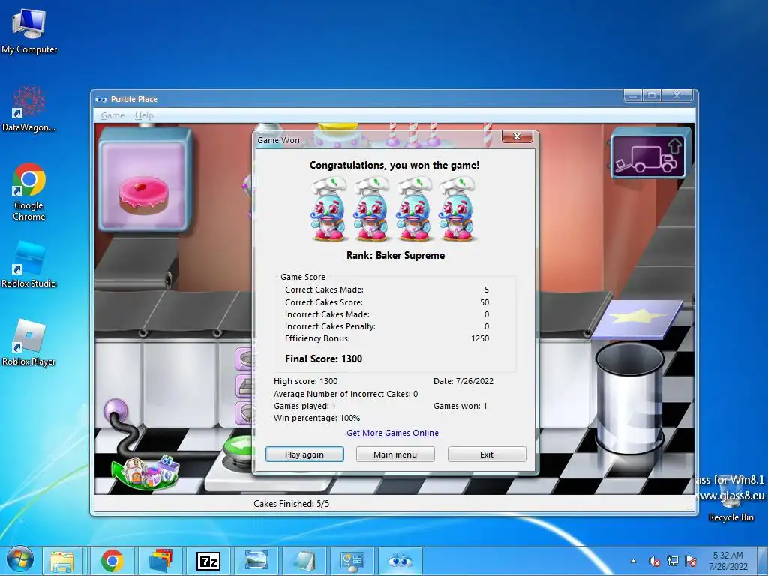Open Roblox Studio desktop shortcut
This screenshot has height=576, width=768.
(x=29, y=265)
